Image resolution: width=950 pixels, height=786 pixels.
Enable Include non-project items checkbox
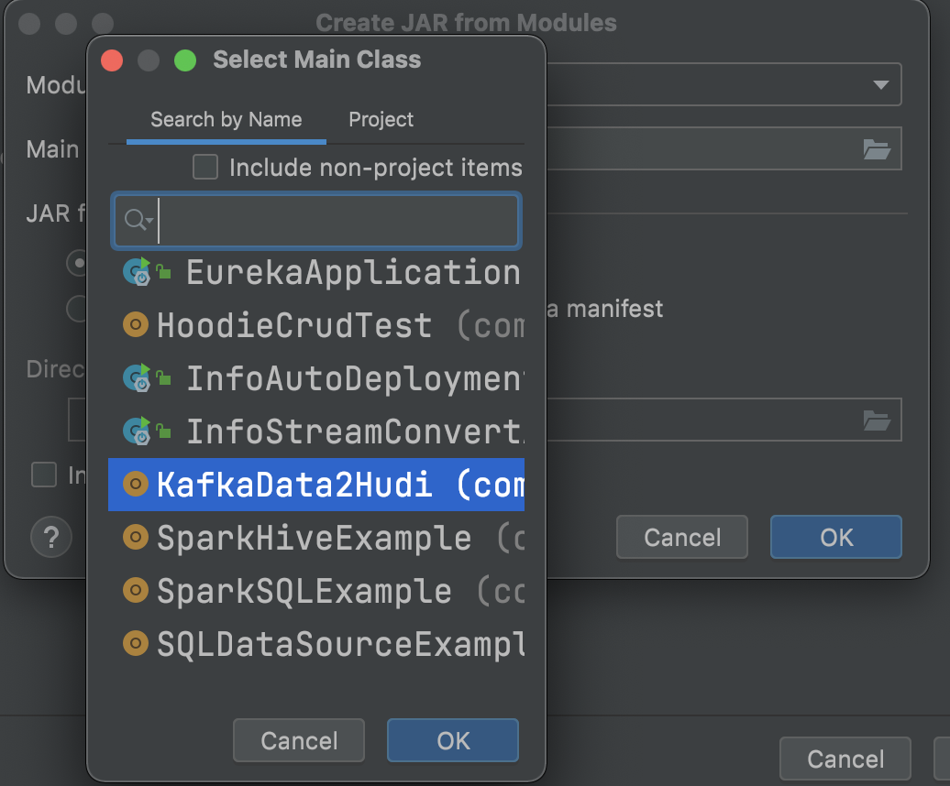coord(205,168)
